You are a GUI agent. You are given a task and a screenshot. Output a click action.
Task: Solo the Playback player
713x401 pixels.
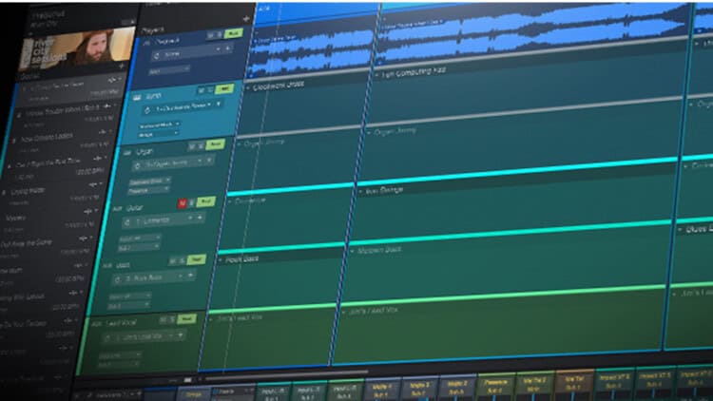point(220,34)
